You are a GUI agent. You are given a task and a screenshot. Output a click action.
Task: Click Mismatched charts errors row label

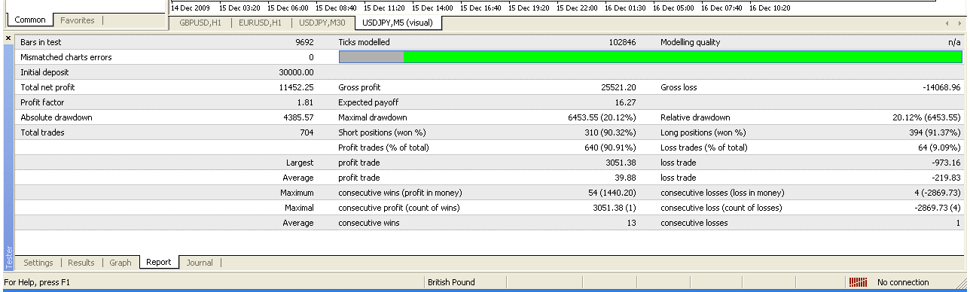click(x=66, y=57)
